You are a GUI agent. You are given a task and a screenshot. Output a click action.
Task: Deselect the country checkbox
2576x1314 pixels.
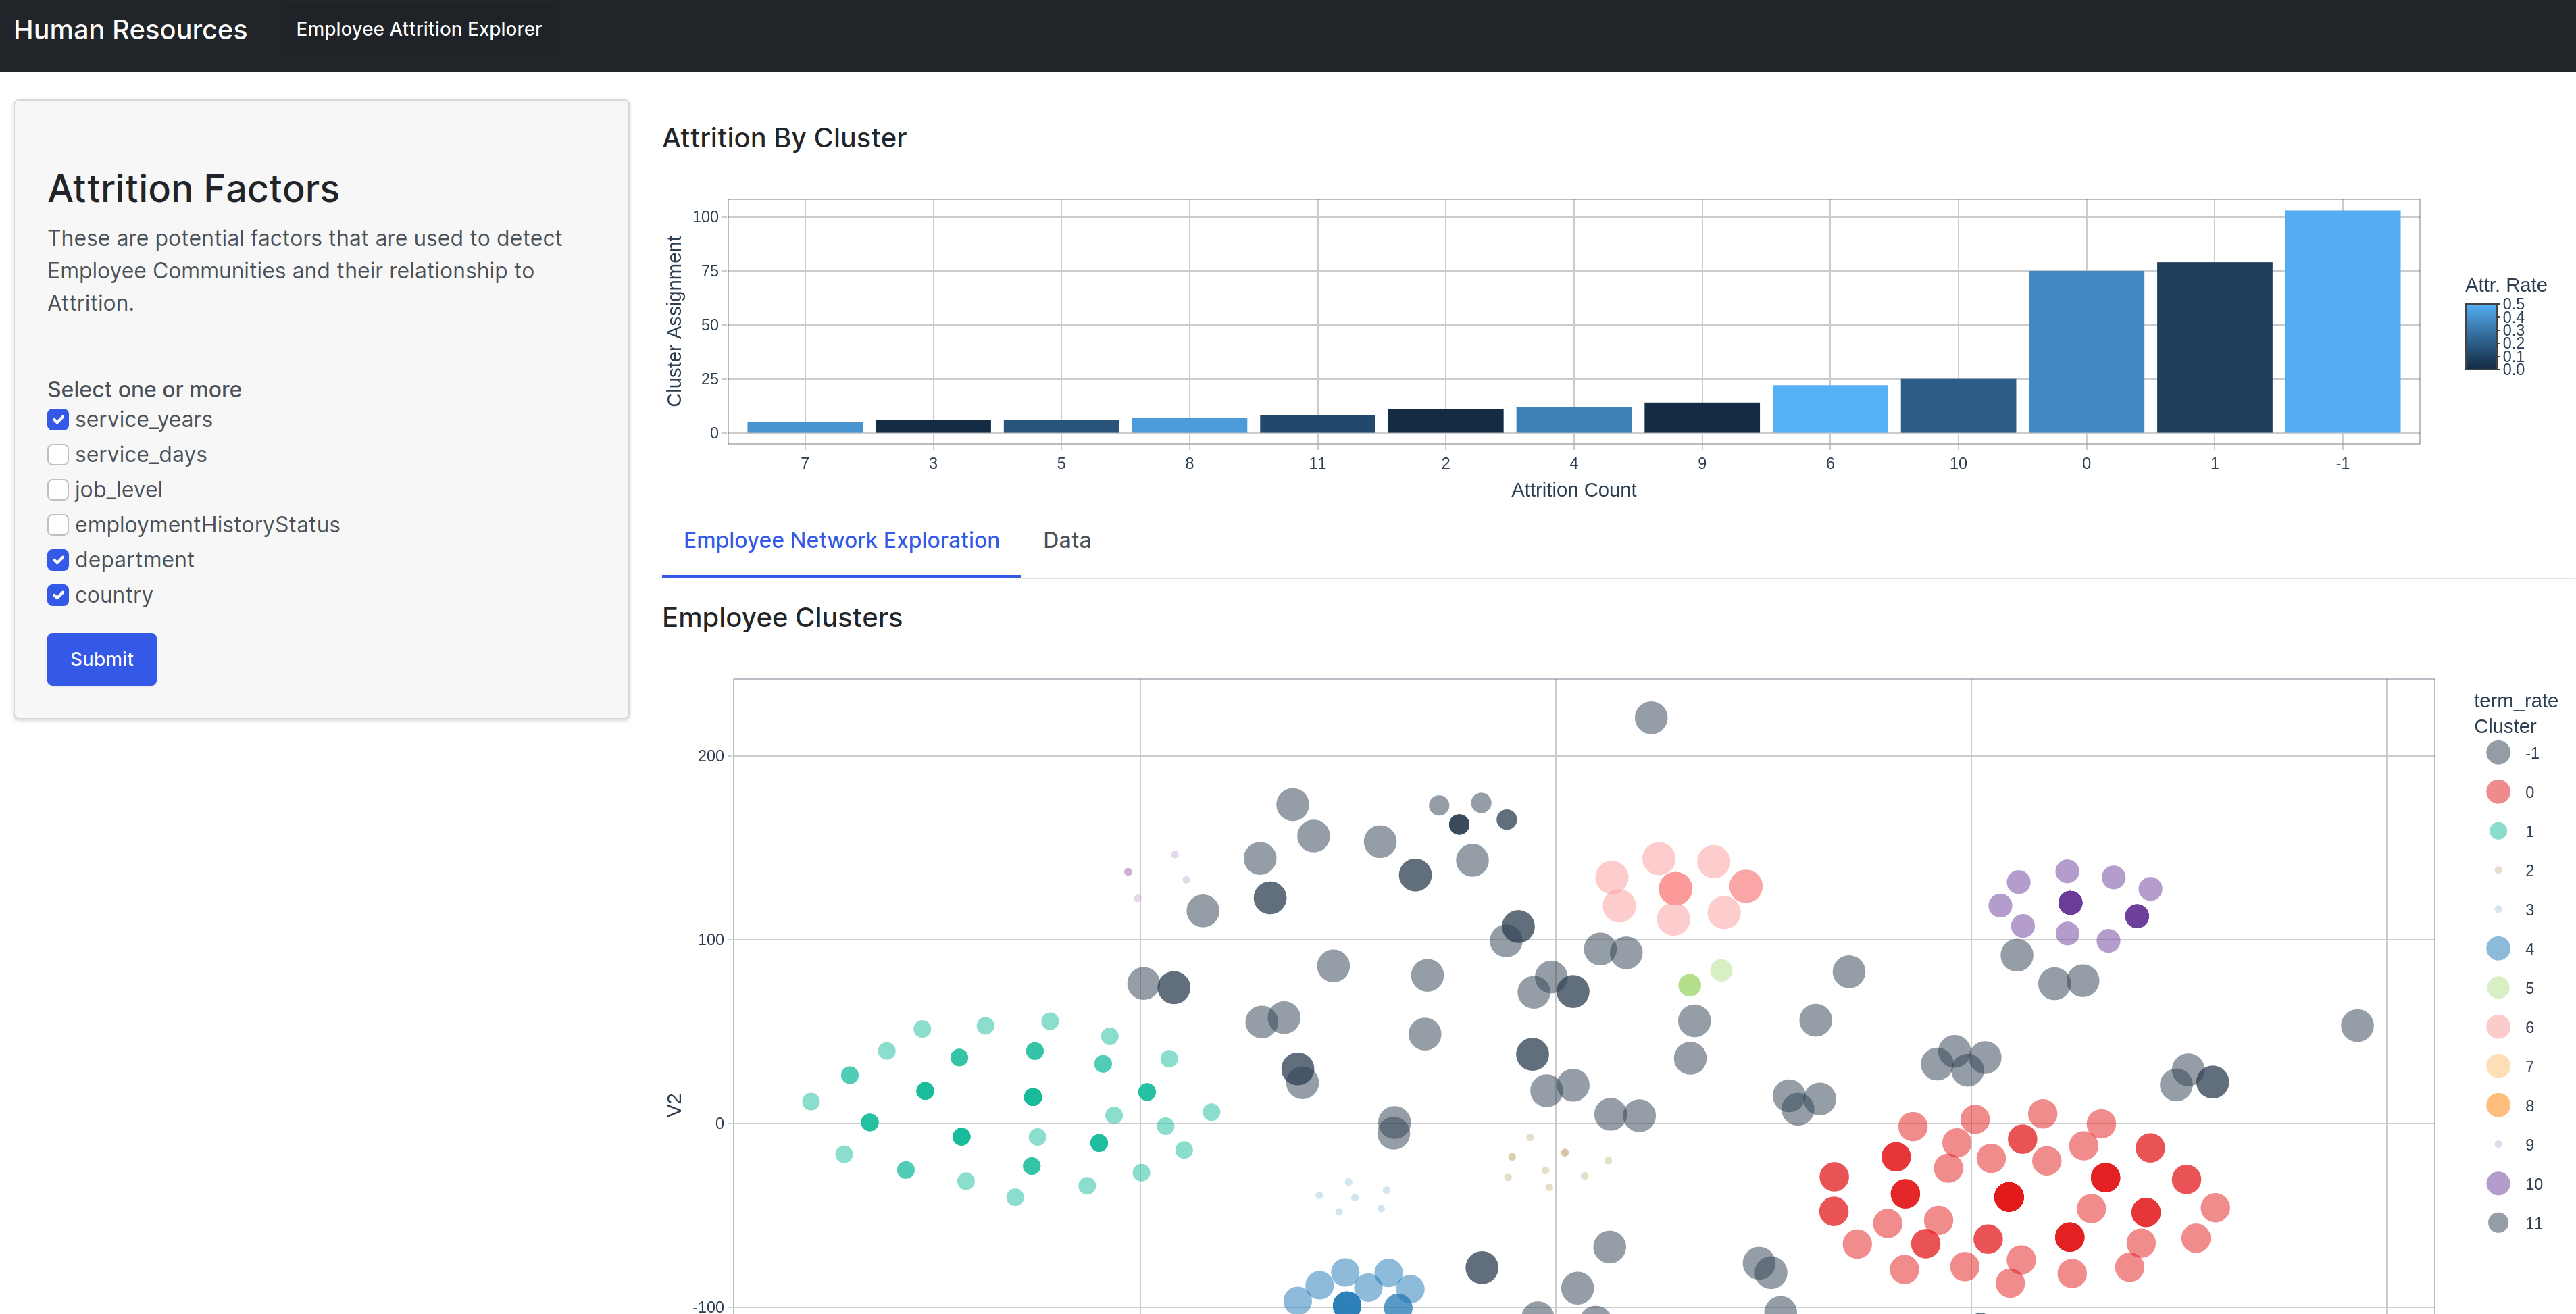[x=58, y=595]
